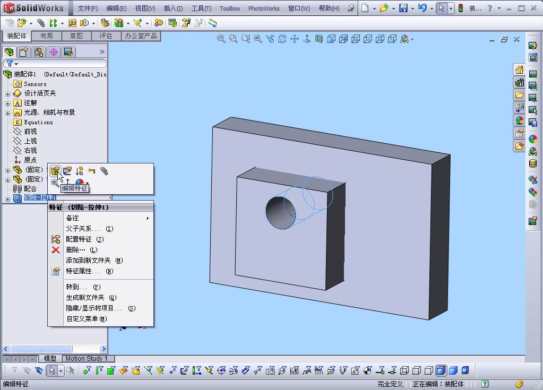
Task: Open the dropdown next to the Undo icon
Action: coord(432,8)
